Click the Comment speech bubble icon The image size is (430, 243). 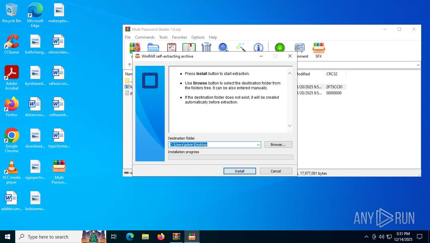tap(299, 47)
